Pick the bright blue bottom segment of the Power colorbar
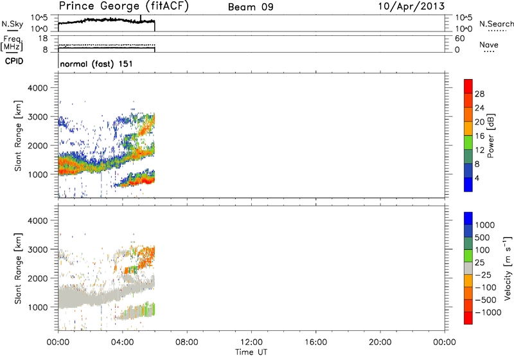The width and height of the screenshot is (514, 356). [x=468, y=185]
